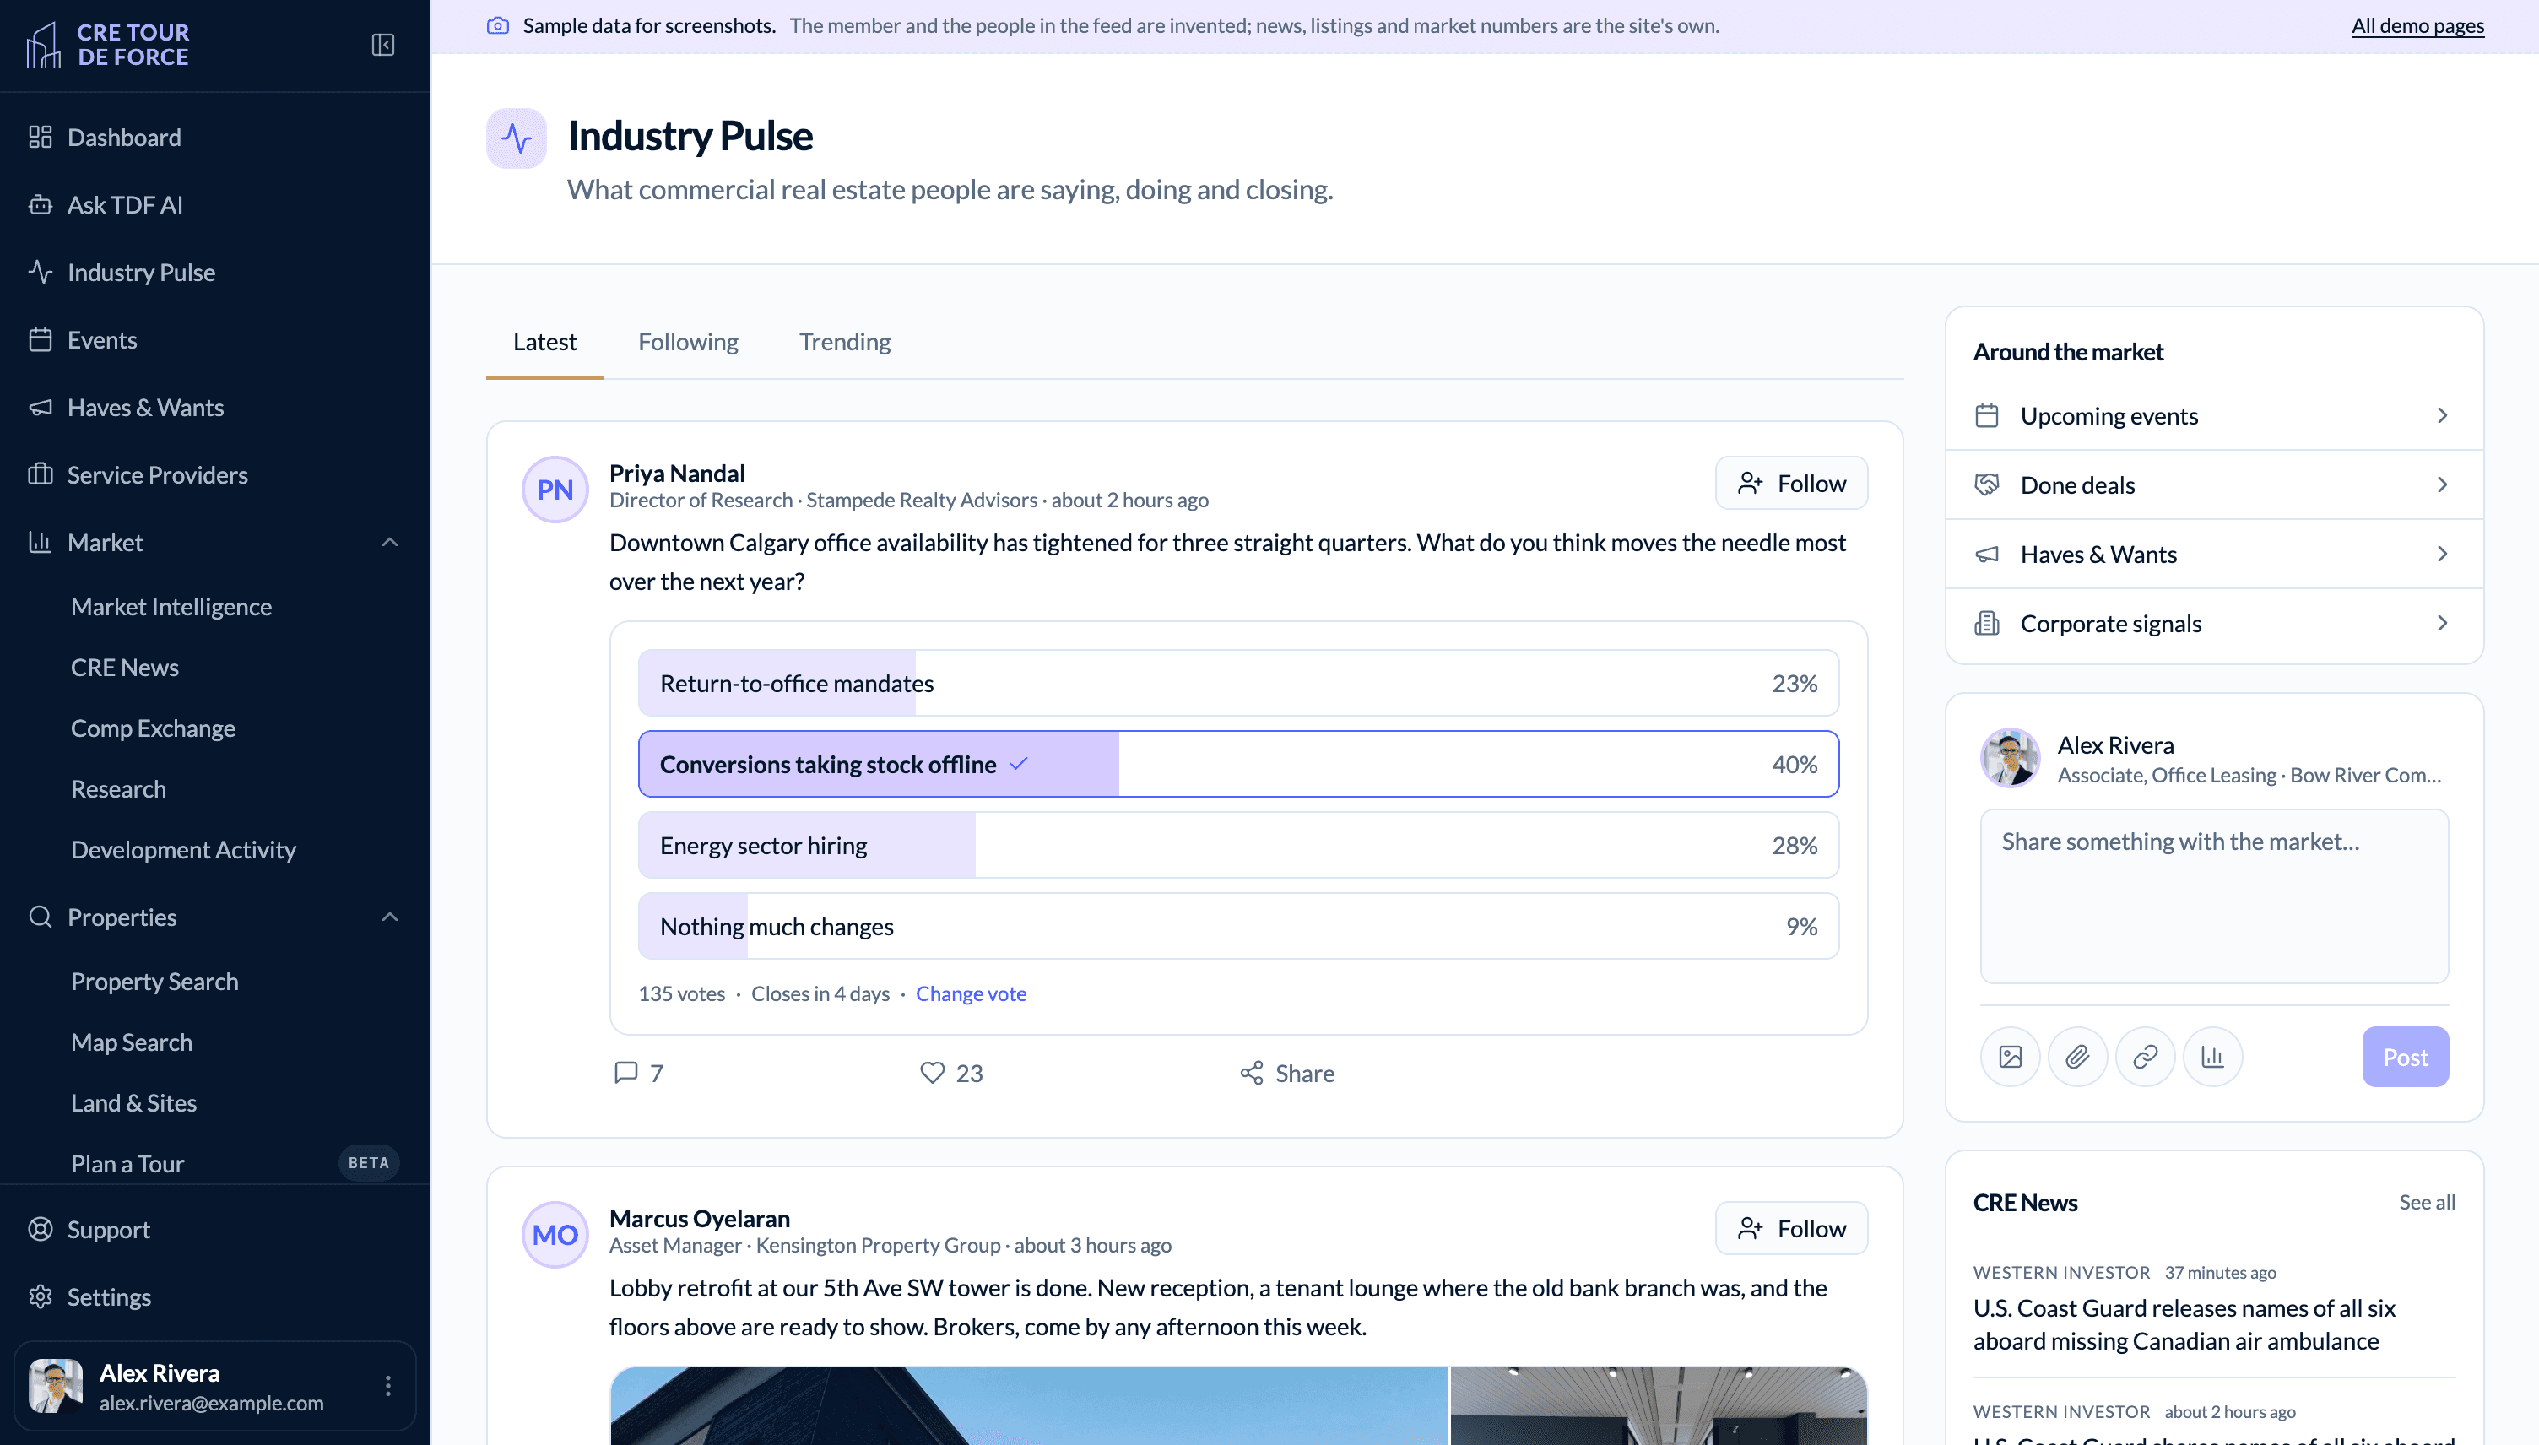Like Priya Nandal's post with the heart
2539x1445 pixels.
click(x=950, y=1073)
